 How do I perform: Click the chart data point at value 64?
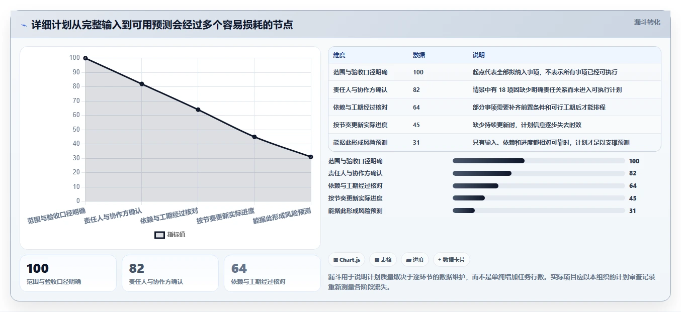point(198,110)
